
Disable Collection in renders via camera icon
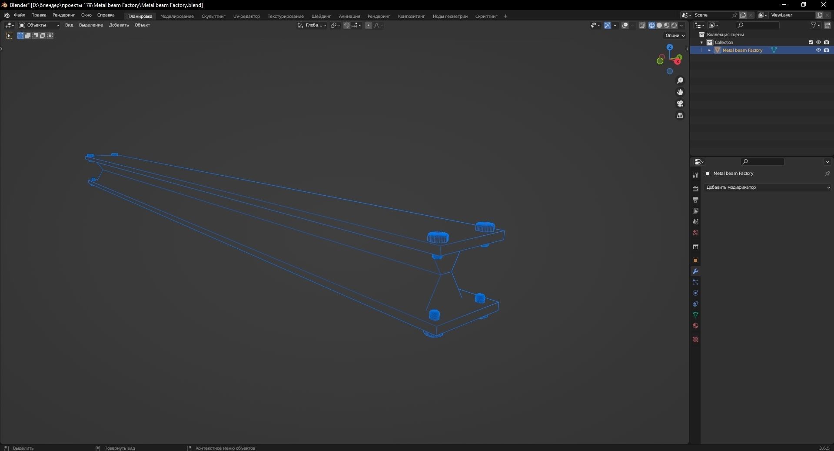(826, 42)
